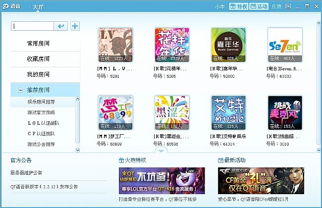Open the 小宇 user menu
Viewport: 322px width, 208px height.
click(x=220, y=6)
